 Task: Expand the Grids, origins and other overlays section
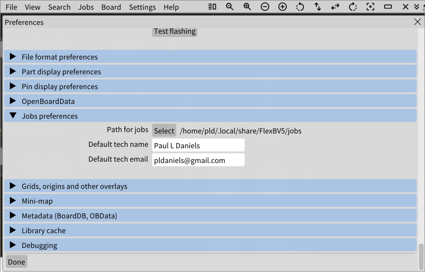click(x=74, y=186)
